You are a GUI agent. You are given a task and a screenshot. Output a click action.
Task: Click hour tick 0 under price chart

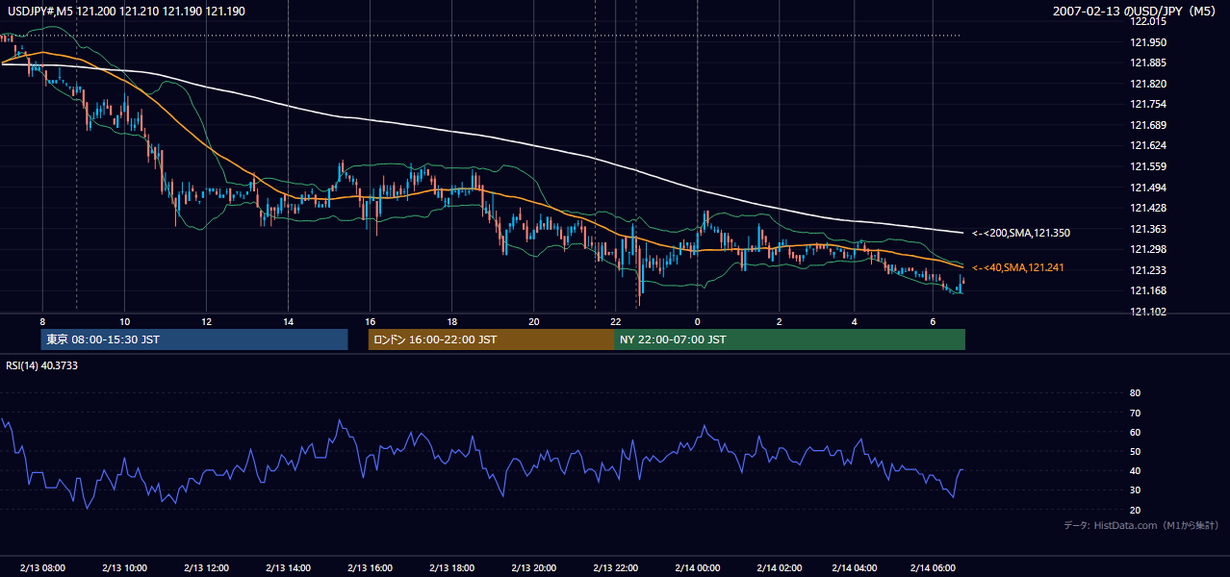[x=698, y=321]
